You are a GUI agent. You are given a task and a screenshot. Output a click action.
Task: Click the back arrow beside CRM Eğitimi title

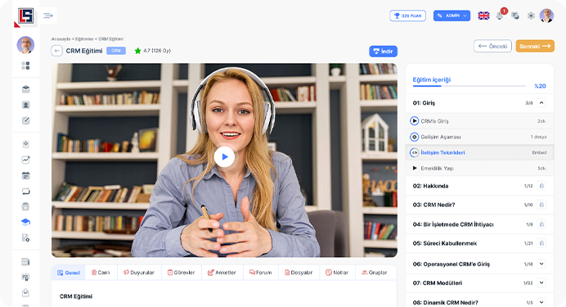coord(56,51)
